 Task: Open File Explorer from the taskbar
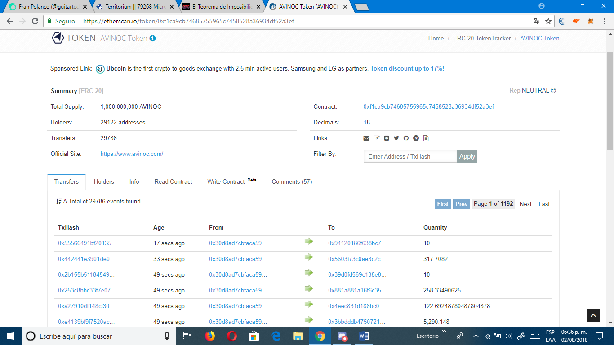(x=298, y=336)
